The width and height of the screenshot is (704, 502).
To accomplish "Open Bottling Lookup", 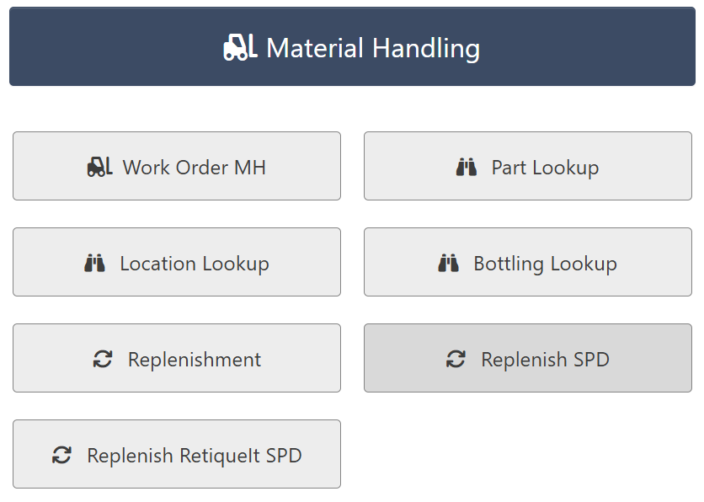I will (528, 262).
